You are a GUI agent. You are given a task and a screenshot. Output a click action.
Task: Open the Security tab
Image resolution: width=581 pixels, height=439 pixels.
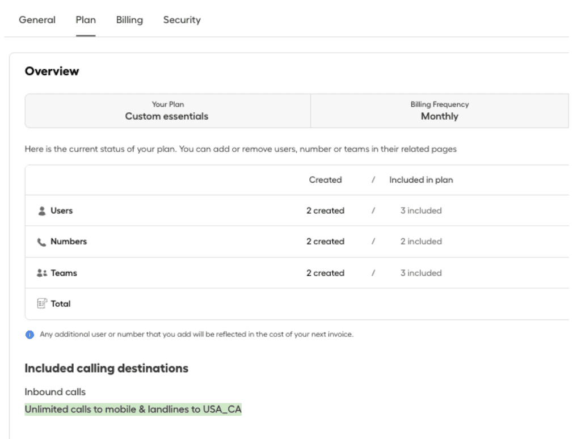coord(182,20)
